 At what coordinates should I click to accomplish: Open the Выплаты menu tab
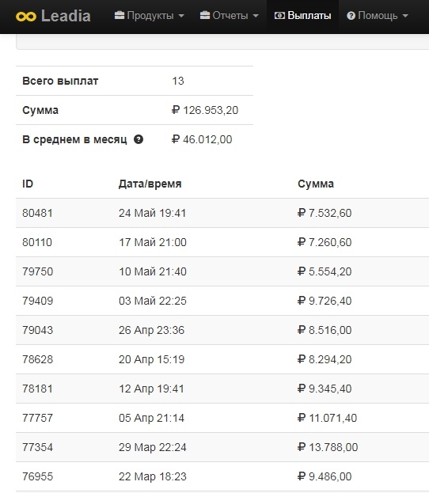click(x=302, y=16)
